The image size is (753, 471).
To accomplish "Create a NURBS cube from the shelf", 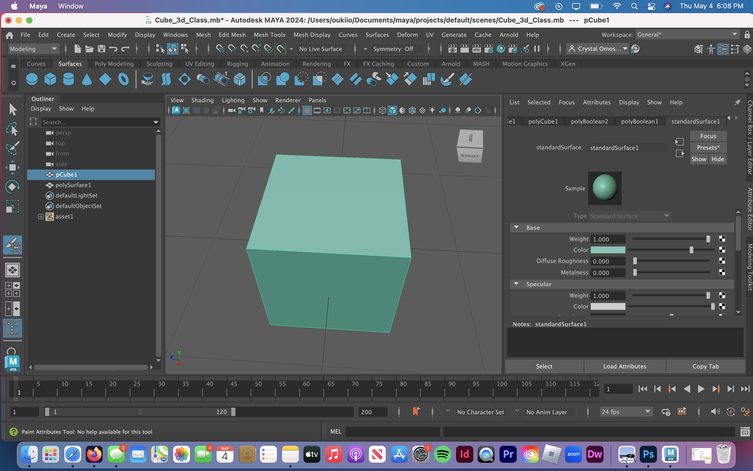I will point(50,79).
